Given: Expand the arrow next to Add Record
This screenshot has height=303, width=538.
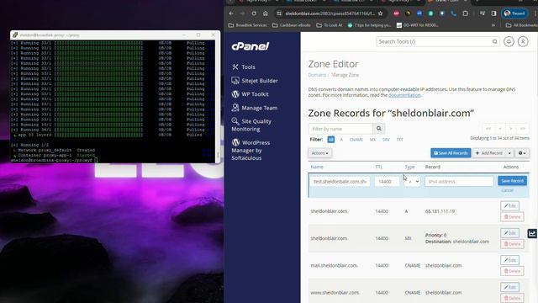Looking at the screenshot, I should 509,153.
